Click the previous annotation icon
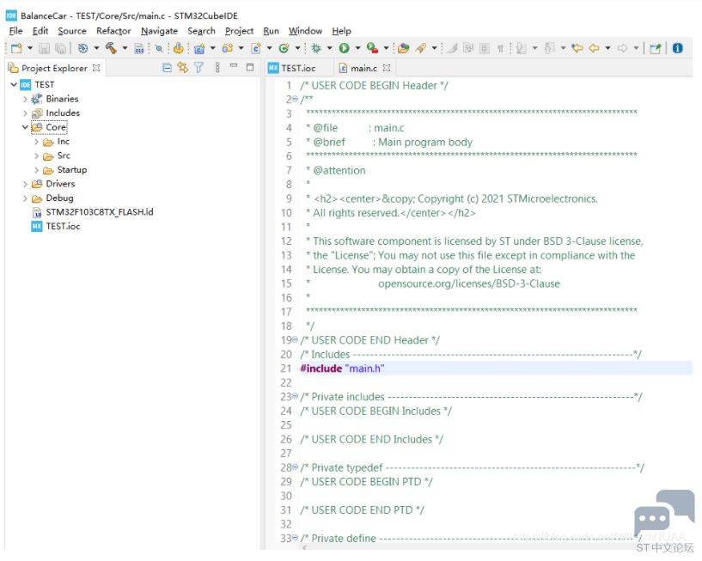 coord(549,48)
